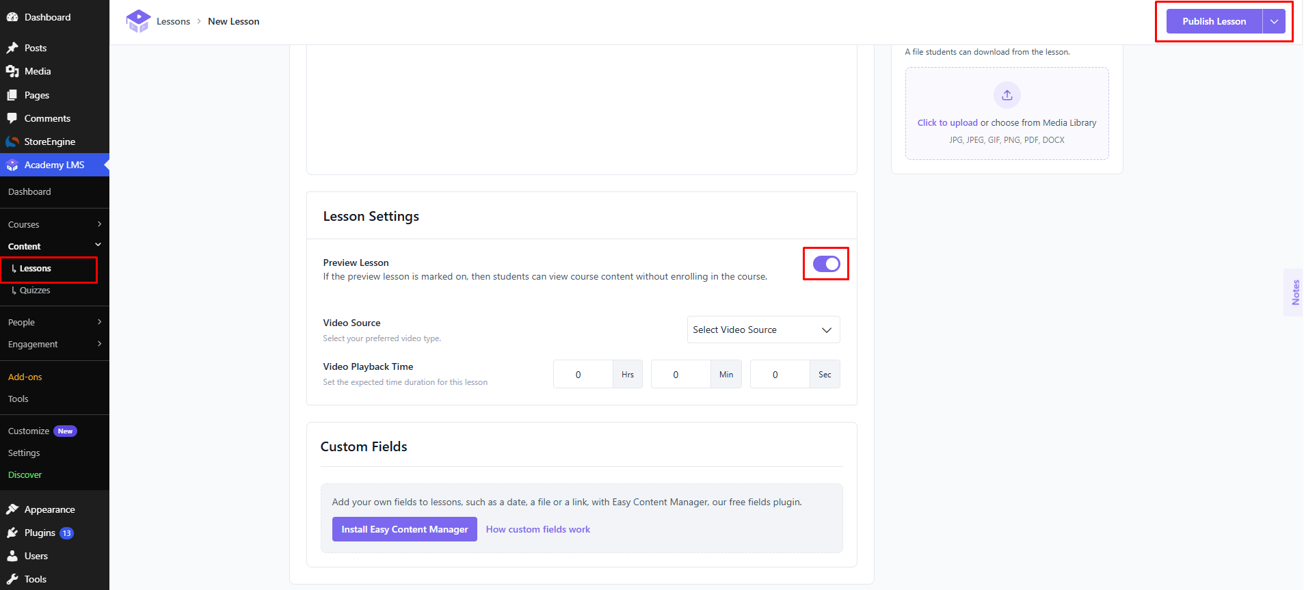
Task: Open the Discover menu item
Action: [25, 474]
